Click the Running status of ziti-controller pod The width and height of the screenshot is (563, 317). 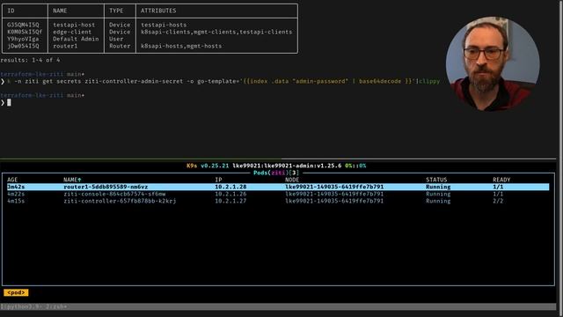coord(438,201)
